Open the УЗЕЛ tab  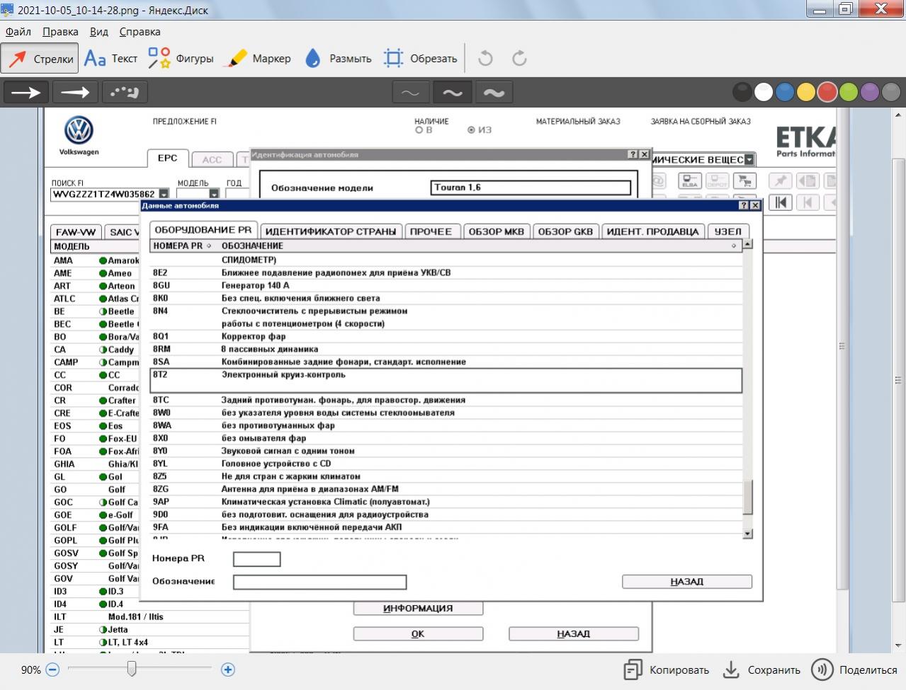[727, 231]
